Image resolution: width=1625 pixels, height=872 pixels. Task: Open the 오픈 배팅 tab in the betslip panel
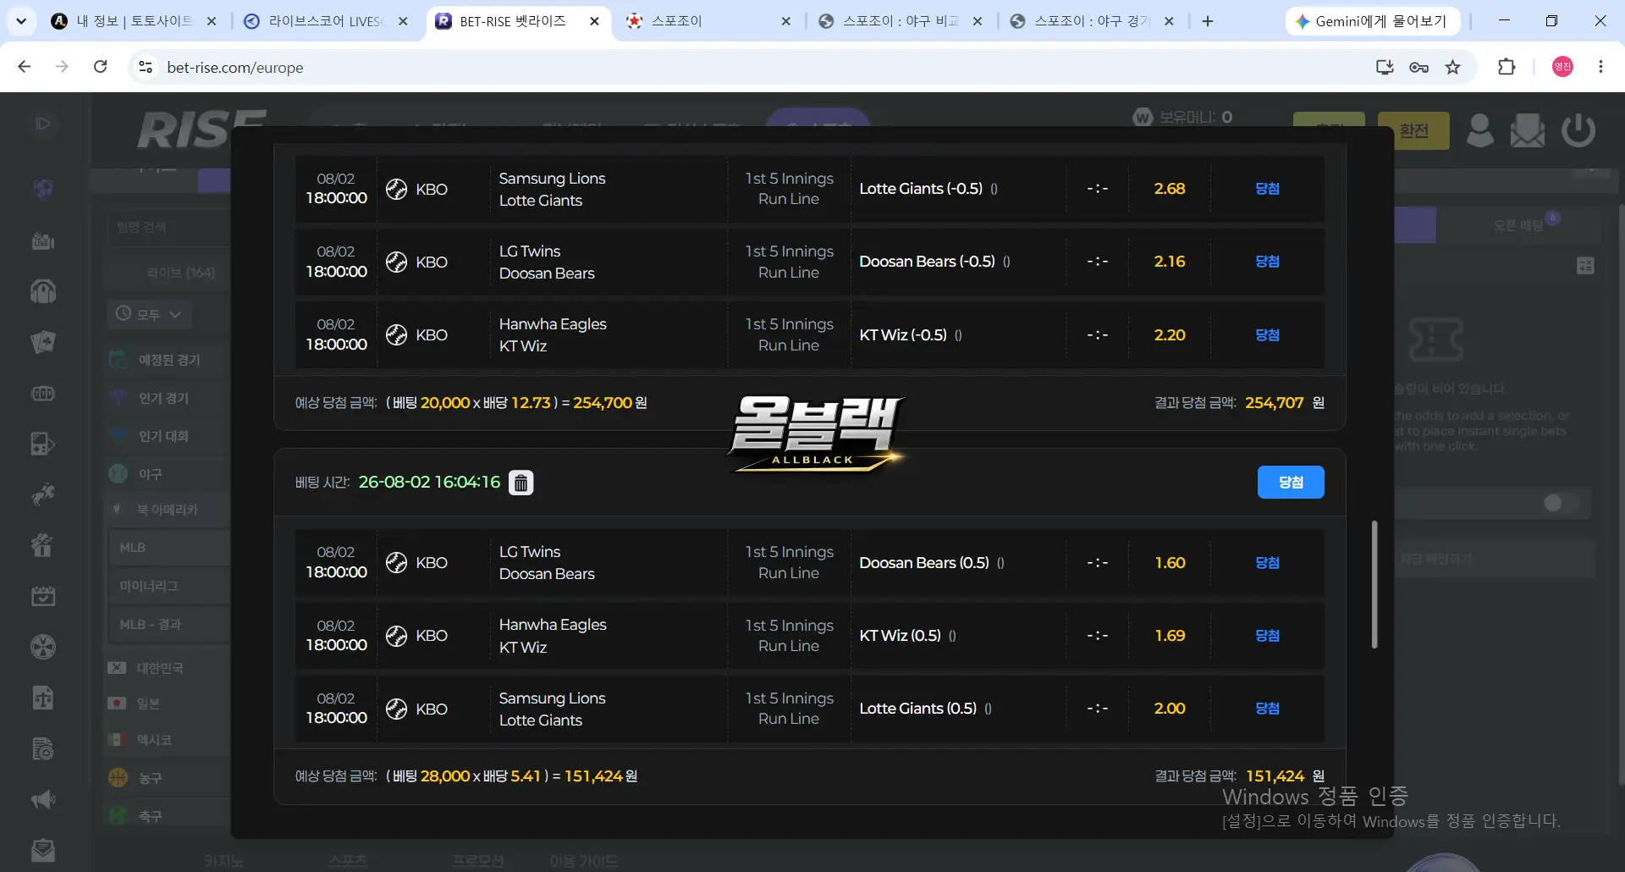coord(1518,225)
